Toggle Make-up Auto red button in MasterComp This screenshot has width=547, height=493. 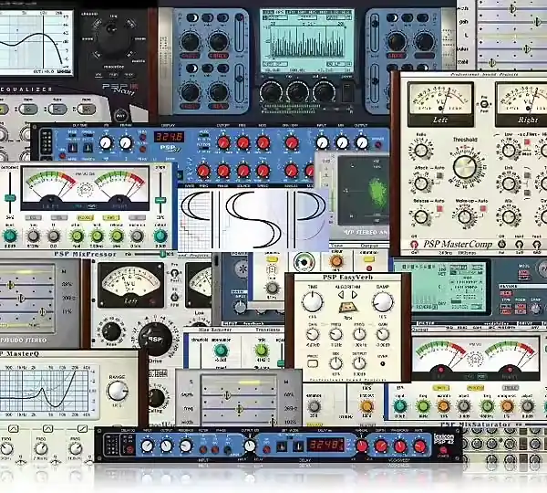[x=483, y=208]
